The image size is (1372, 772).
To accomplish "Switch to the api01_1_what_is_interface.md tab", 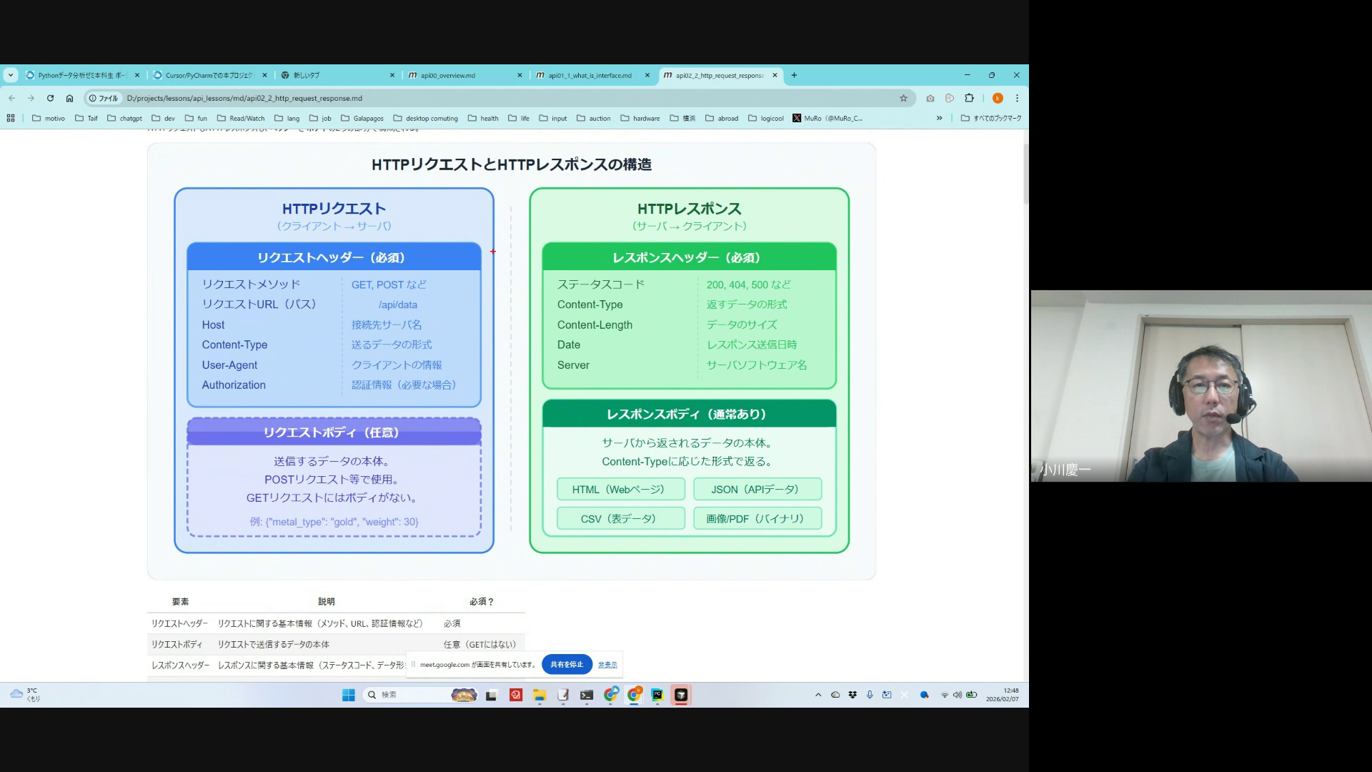I will coord(590,75).
